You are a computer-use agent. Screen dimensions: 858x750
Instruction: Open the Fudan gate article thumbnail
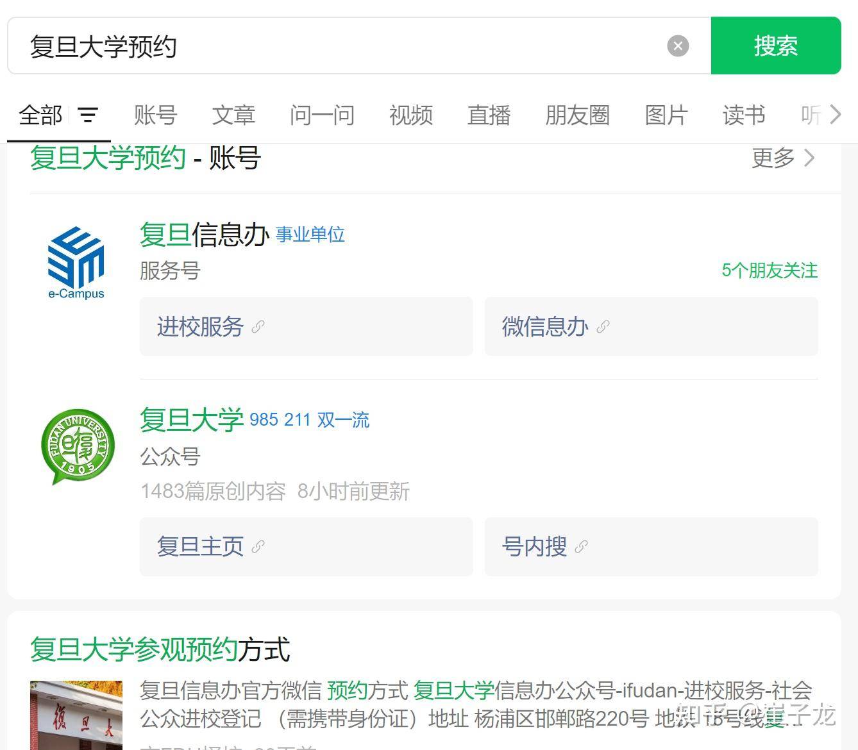76,715
